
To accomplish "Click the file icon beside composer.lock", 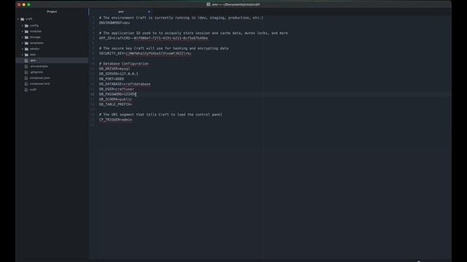I will tap(26, 84).
